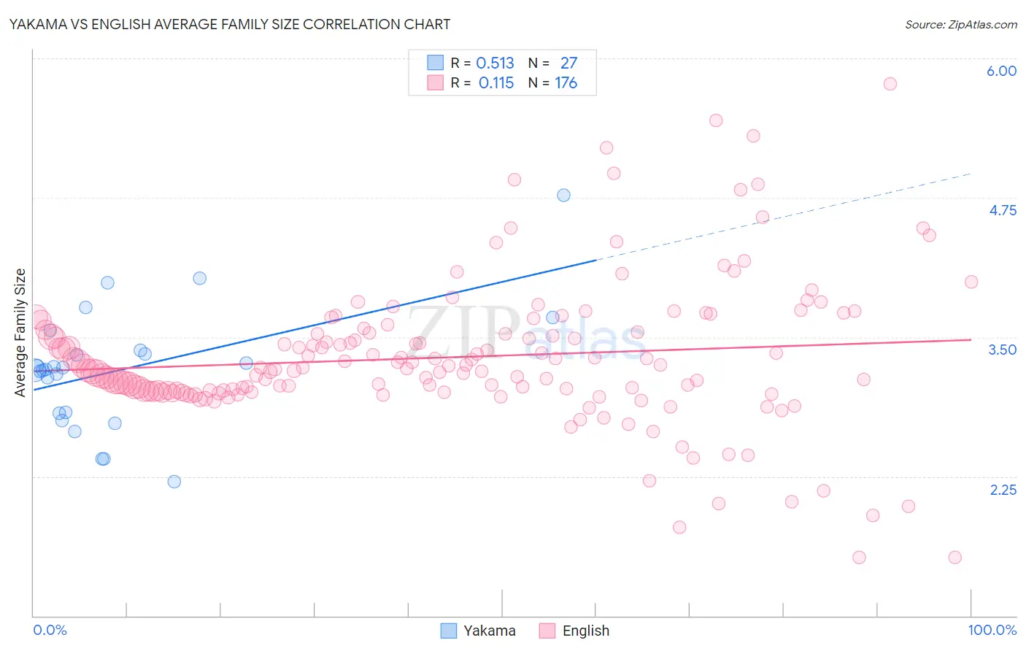Image resolution: width=1026 pixels, height=651 pixels.
Task: Click the 2.25 y-axis tick label
Action: 1003,490
